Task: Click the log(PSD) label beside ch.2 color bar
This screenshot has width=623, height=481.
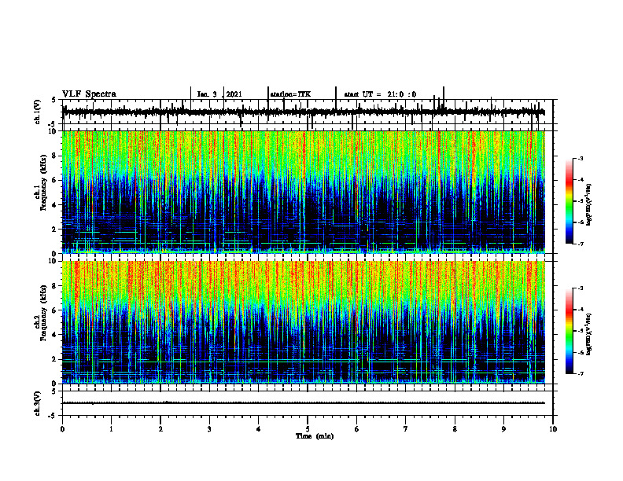Action: [589, 334]
